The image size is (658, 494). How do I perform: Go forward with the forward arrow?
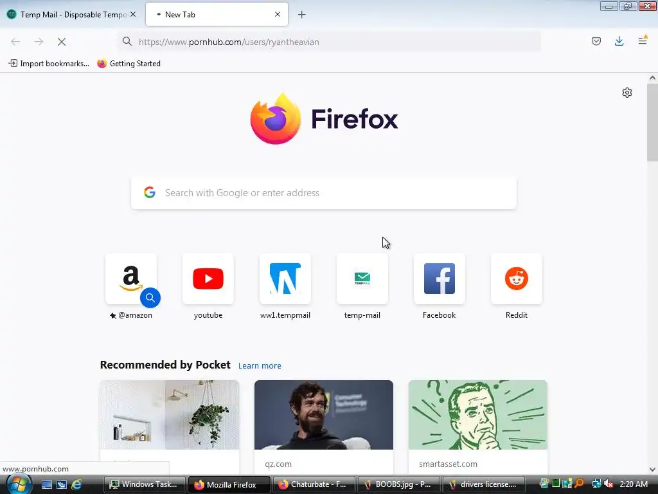click(x=39, y=42)
